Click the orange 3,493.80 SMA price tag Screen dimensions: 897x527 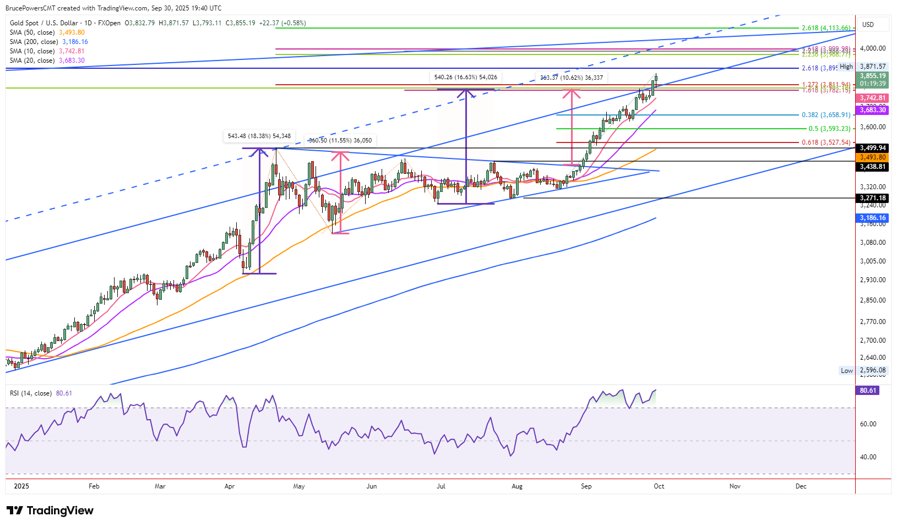(873, 157)
